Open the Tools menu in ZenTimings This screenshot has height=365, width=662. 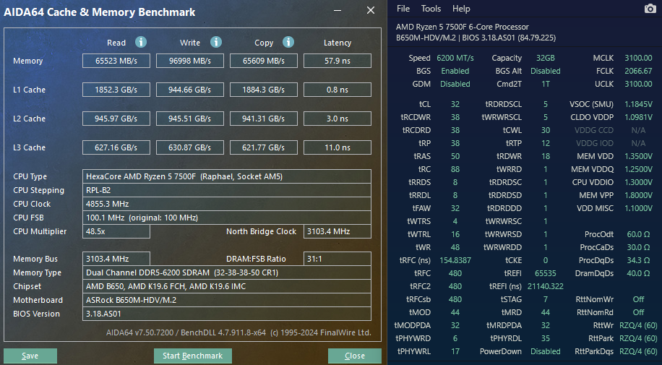coord(431,9)
